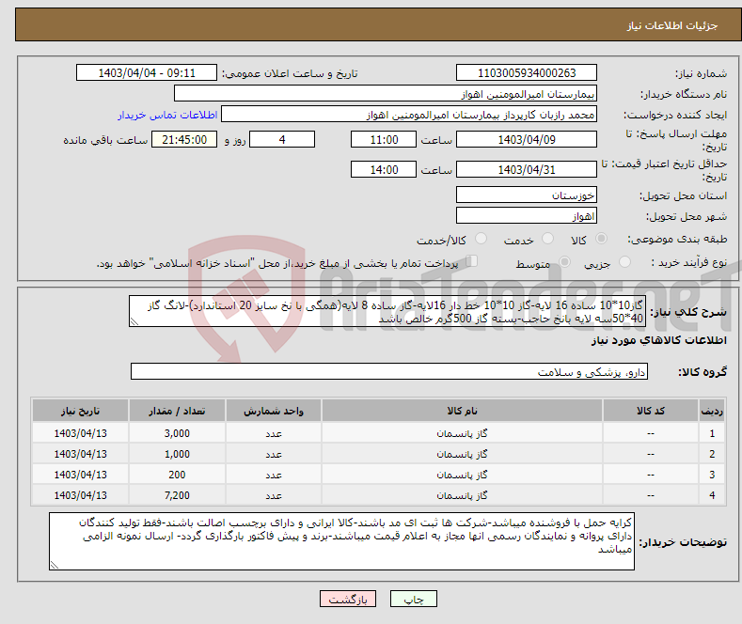Image resolution: width=742 pixels, height=624 pixels.
Task: Click the response deadline date 1403/04/09
Action: point(527,139)
